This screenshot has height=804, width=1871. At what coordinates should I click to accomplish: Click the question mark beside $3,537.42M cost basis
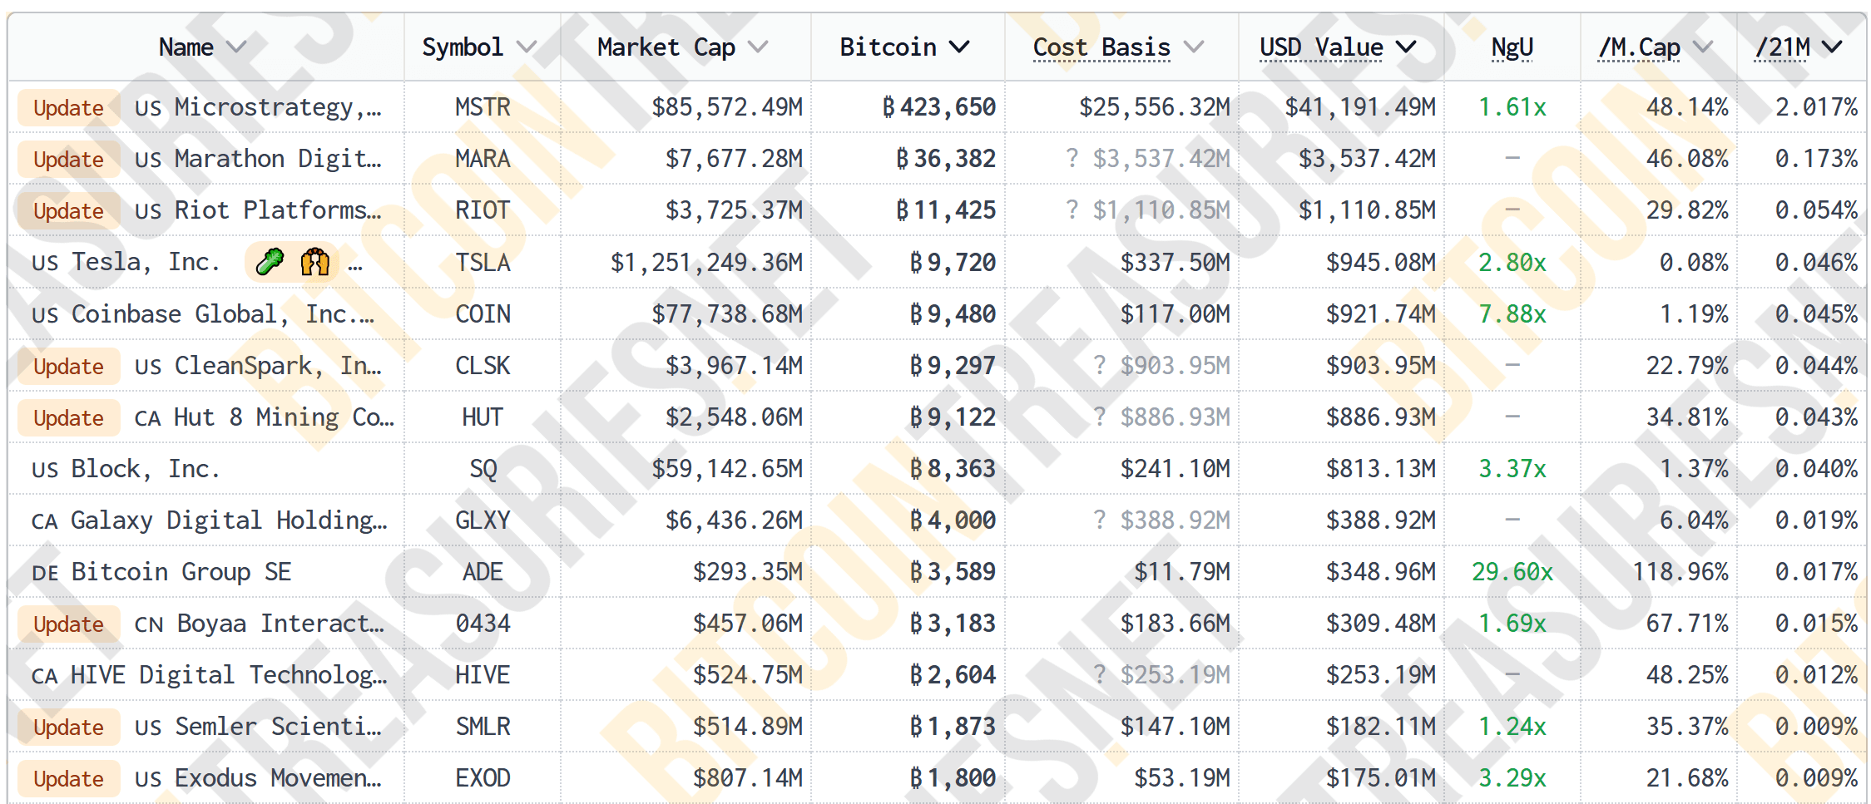click(x=1072, y=159)
